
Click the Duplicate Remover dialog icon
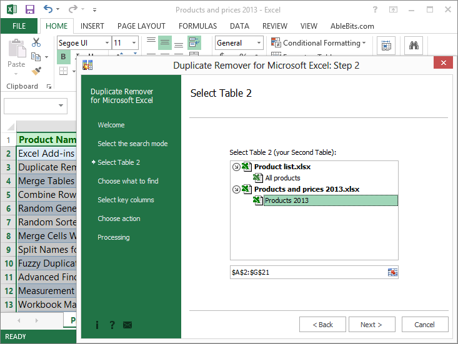pyautogui.click(x=87, y=66)
